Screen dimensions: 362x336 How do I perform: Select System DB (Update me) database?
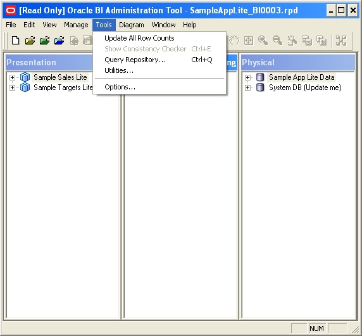[x=305, y=87]
